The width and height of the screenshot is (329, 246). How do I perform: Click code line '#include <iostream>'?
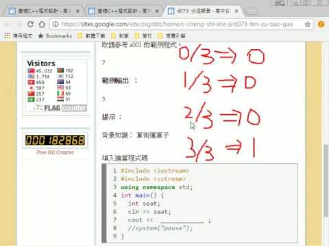[x=155, y=171]
